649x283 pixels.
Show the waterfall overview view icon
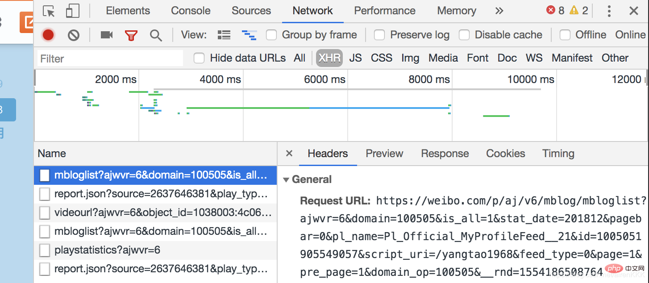tap(249, 35)
